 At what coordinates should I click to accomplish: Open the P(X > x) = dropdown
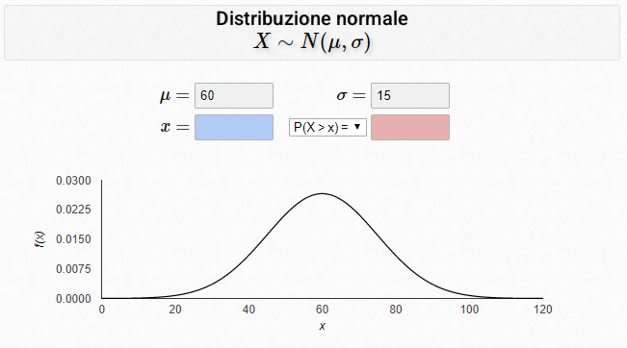[x=327, y=127]
